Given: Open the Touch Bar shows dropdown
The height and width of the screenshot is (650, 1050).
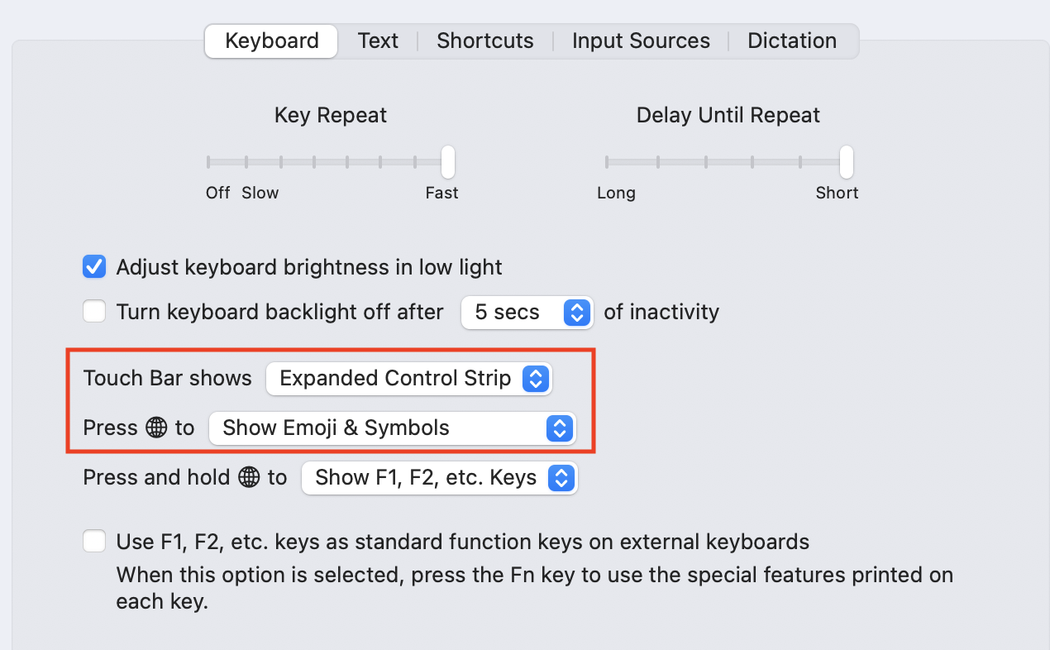Looking at the screenshot, I should 408,378.
